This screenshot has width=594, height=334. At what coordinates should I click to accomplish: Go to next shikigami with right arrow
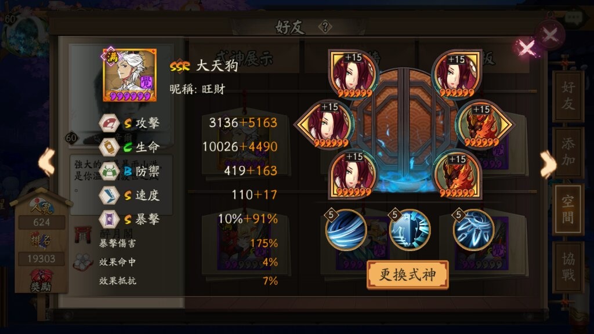(x=548, y=164)
